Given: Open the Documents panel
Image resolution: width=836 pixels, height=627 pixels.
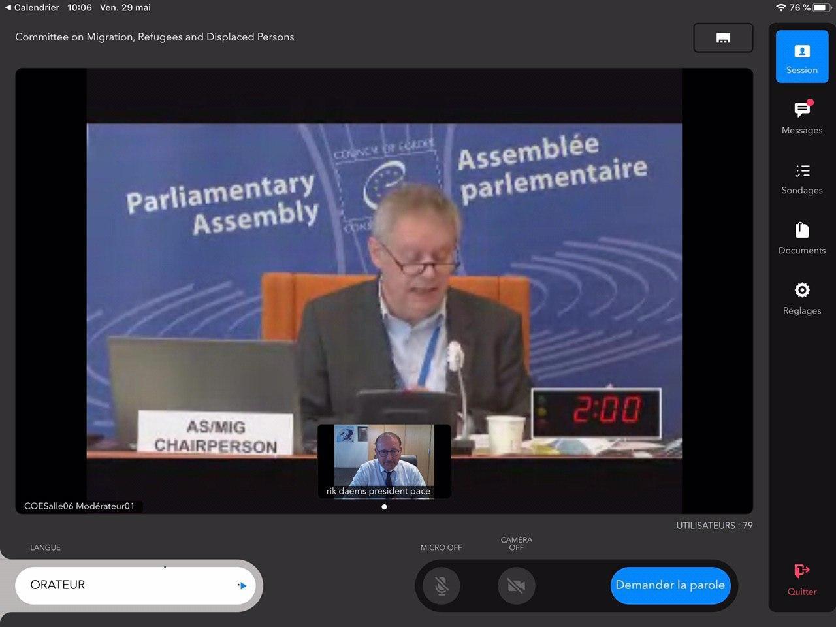Looking at the screenshot, I should 801,239.
